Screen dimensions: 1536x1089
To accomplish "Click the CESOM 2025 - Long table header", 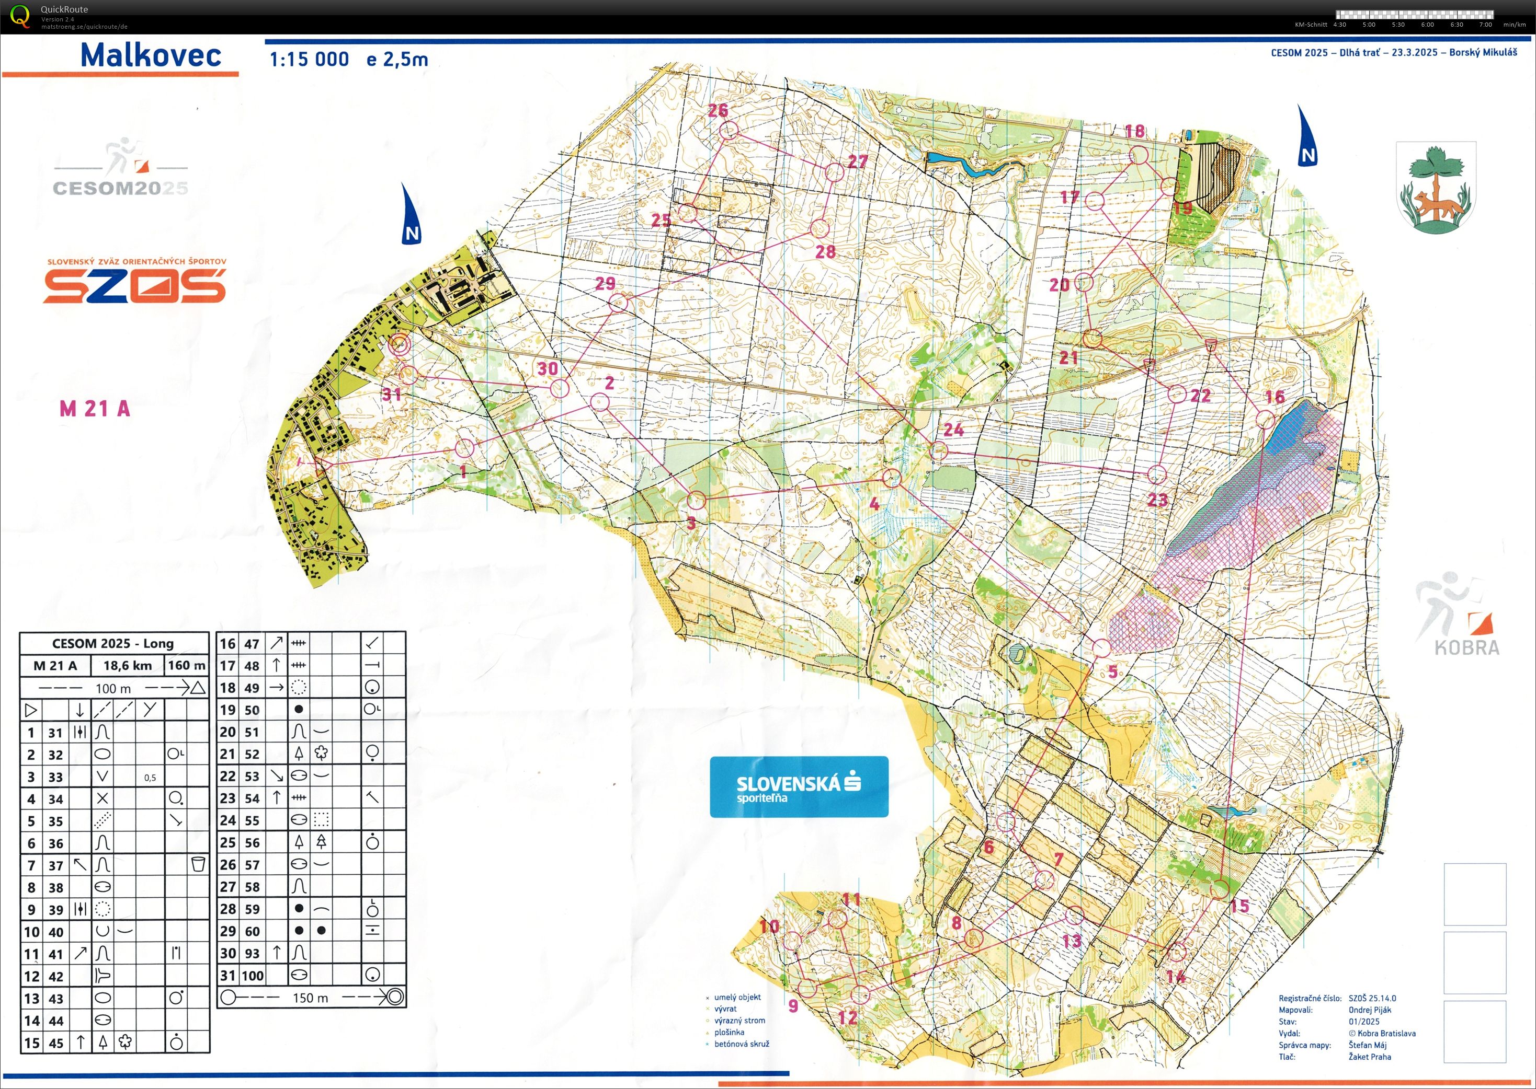I will click(113, 644).
